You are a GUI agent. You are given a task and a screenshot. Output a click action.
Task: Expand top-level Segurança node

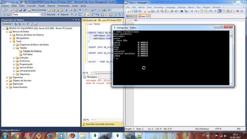[7, 78]
